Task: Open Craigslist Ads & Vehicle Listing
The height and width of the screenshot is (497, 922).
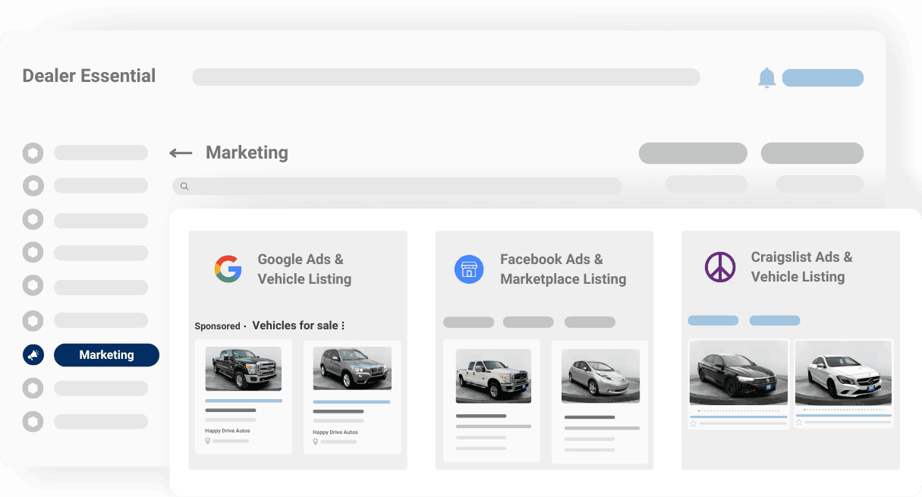Action: [801, 267]
